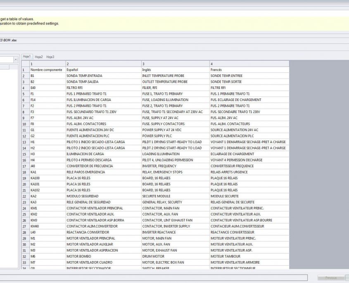
Task: Select cell 'CONTACTOR, LINT EXHAUST FAN'
Action: pyautogui.click(x=176, y=221)
